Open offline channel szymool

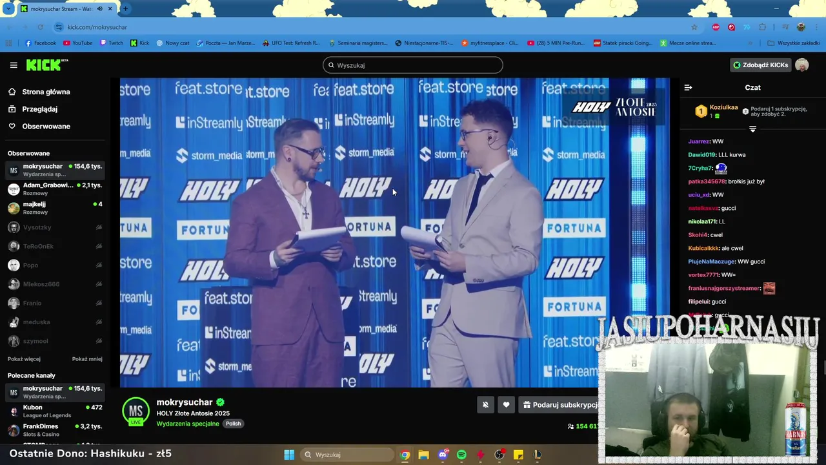tap(55, 341)
